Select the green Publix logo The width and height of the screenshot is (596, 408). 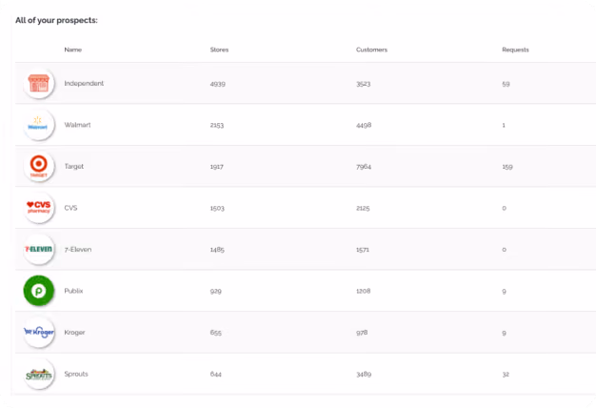click(39, 291)
